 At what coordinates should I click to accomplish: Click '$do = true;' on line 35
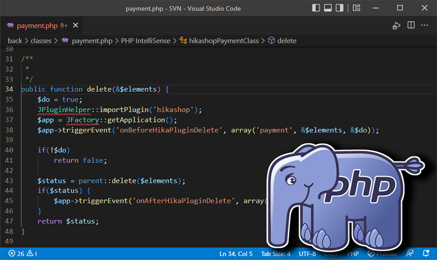(60, 100)
